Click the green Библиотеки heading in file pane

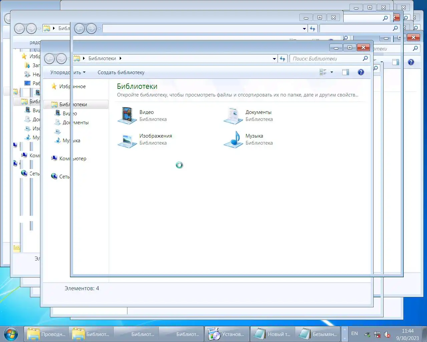(x=137, y=86)
